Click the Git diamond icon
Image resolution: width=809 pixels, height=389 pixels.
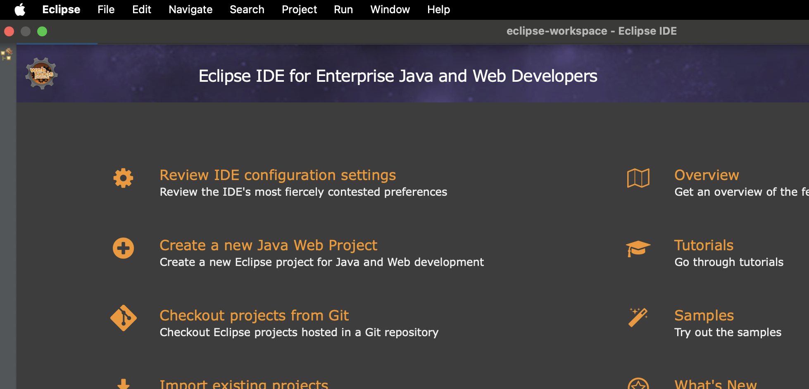pos(123,318)
